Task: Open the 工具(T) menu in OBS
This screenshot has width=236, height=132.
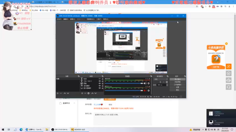Action: tap(99, 19)
